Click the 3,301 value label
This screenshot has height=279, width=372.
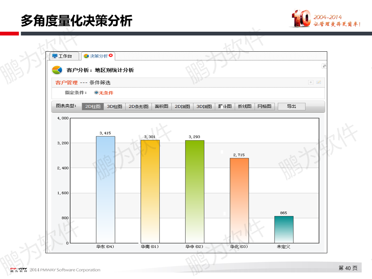pos(150,137)
